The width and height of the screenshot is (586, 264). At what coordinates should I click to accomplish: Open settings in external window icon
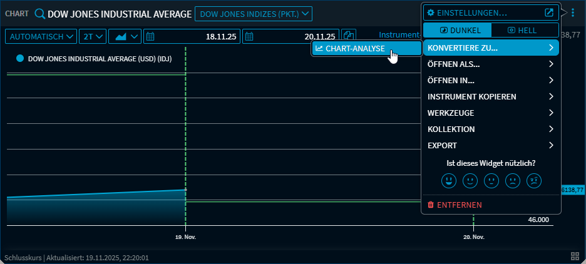[x=549, y=13]
